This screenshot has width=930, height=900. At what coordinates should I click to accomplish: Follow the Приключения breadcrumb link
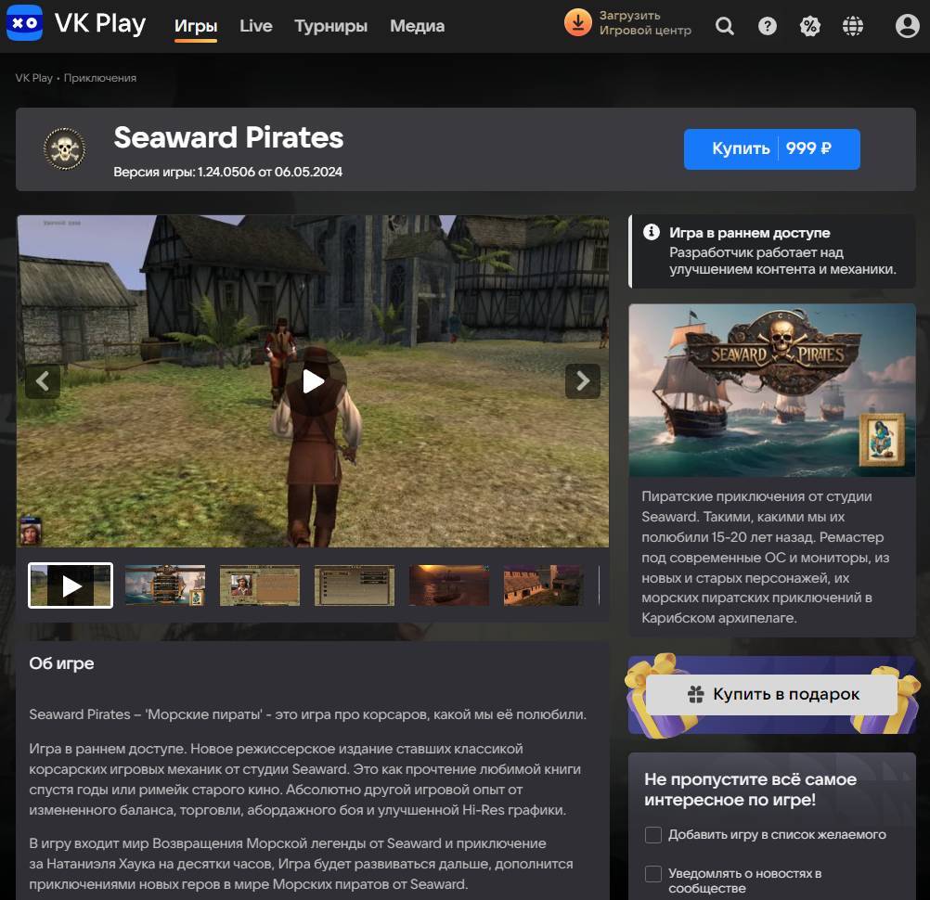(100, 78)
